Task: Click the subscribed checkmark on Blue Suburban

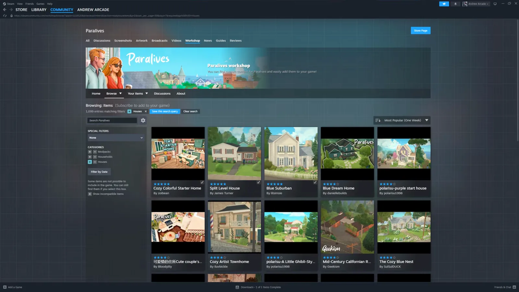Action: click(x=315, y=182)
